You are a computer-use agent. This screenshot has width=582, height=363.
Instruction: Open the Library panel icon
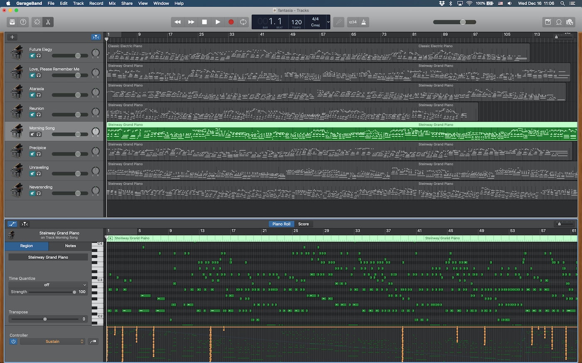click(x=12, y=22)
